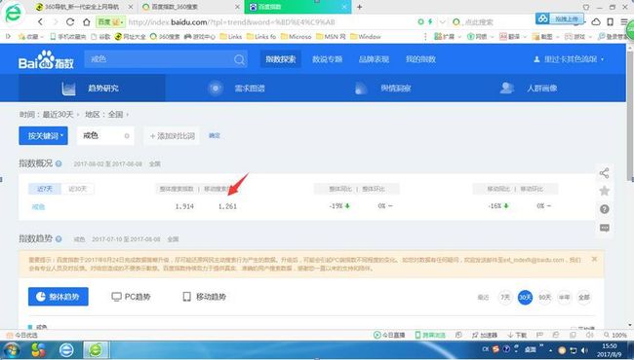Open the share icon on right sidebar
The width and height of the screenshot is (634, 360).
point(604,173)
